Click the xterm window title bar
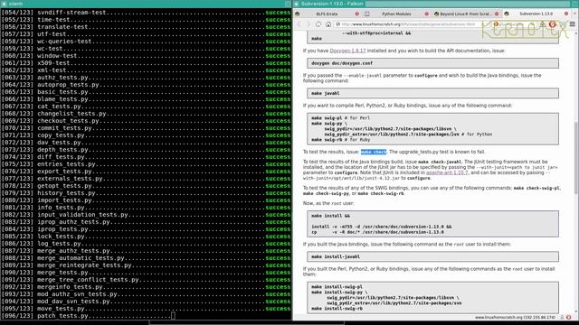This screenshot has width=579, height=325. [146, 4]
